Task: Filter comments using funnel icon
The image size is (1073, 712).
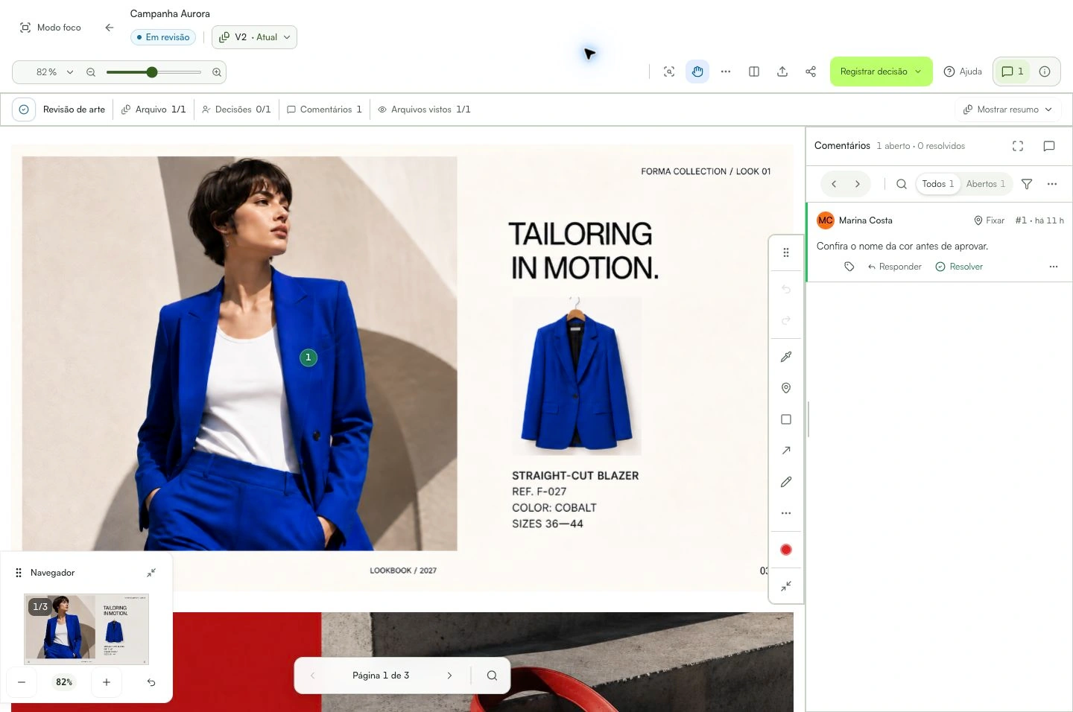Action: coord(1027,184)
